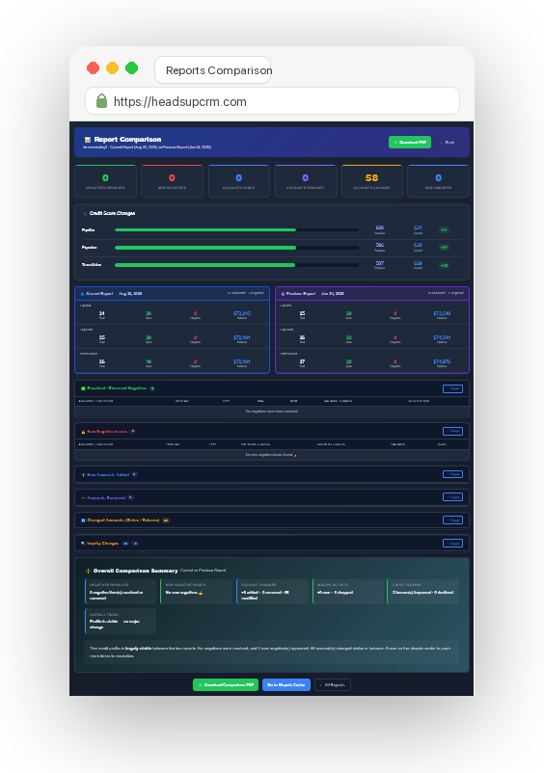Toggle the Resolved / Removed Negatives section

[452, 388]
